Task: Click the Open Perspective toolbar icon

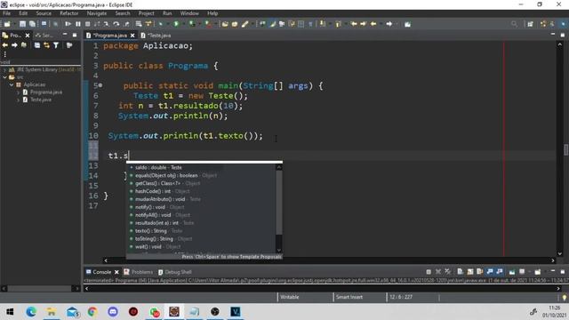Action: coord(530,24)
